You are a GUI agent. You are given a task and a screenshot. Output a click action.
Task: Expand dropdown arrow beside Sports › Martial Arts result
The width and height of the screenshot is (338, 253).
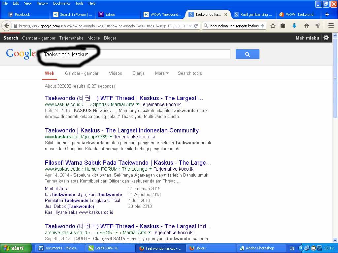(x=138, y=104)
